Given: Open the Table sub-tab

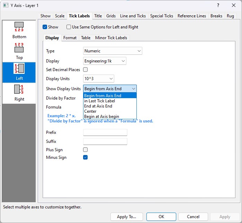Looking at the screenshot, I should (x=86, y=38).
